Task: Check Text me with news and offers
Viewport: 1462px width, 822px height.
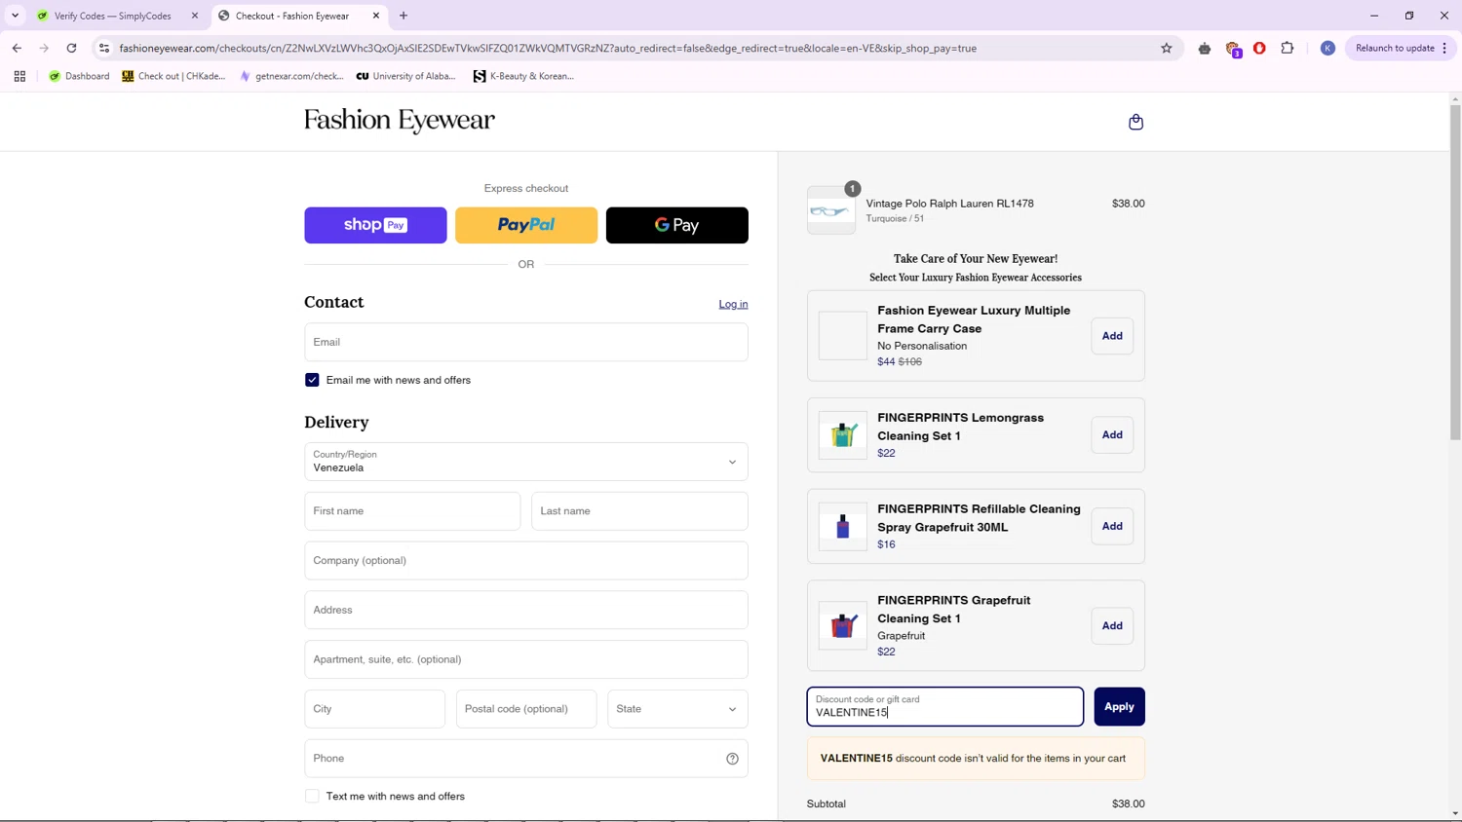Action: (x=312, y=797)
